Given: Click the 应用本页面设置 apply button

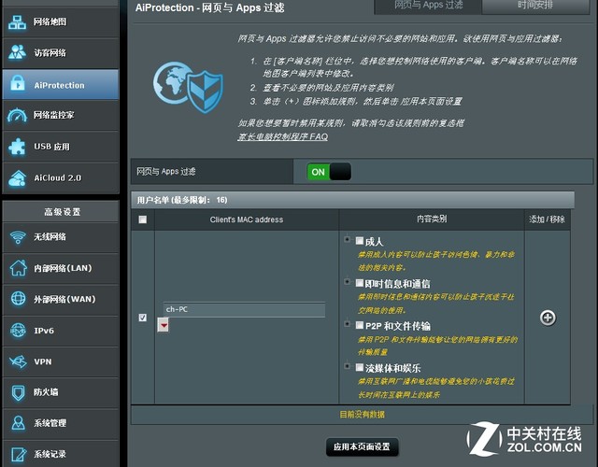Looking at the screenshot, I should [x=362, y=446].
